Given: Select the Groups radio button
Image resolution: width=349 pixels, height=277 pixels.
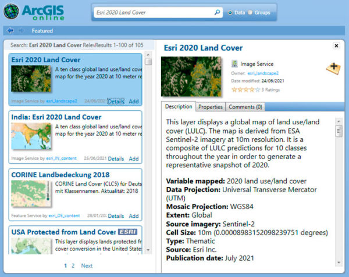Looking at the screenshot, I should 250,12.
